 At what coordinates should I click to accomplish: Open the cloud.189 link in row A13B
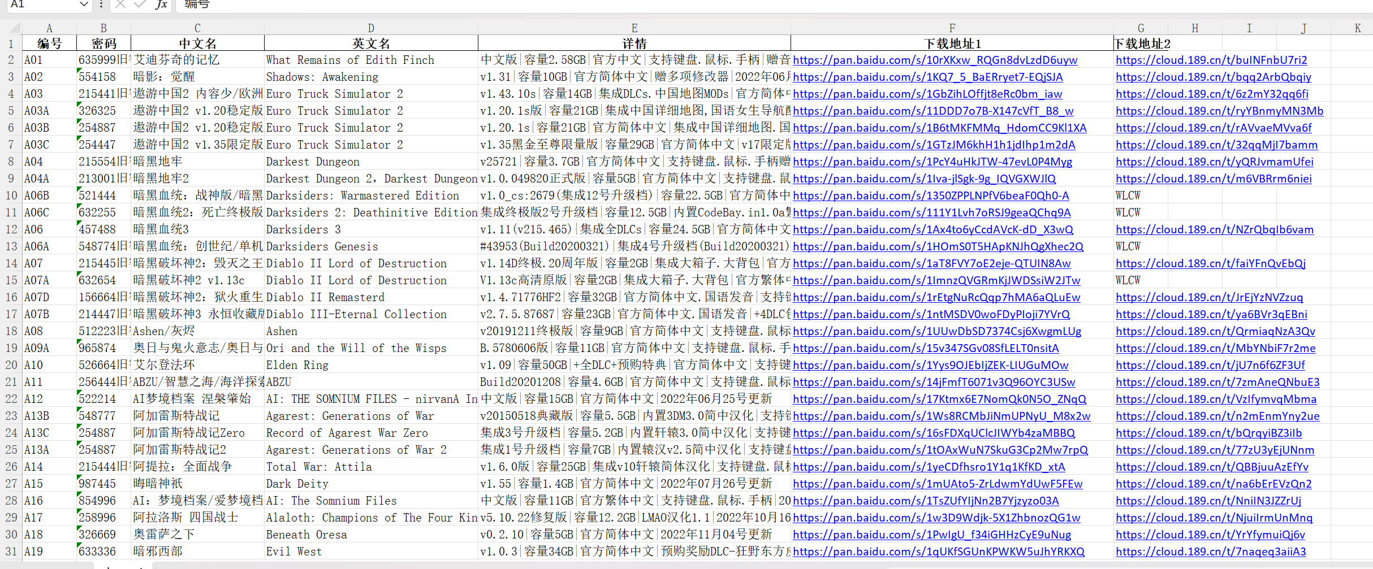click(1217, 416)
